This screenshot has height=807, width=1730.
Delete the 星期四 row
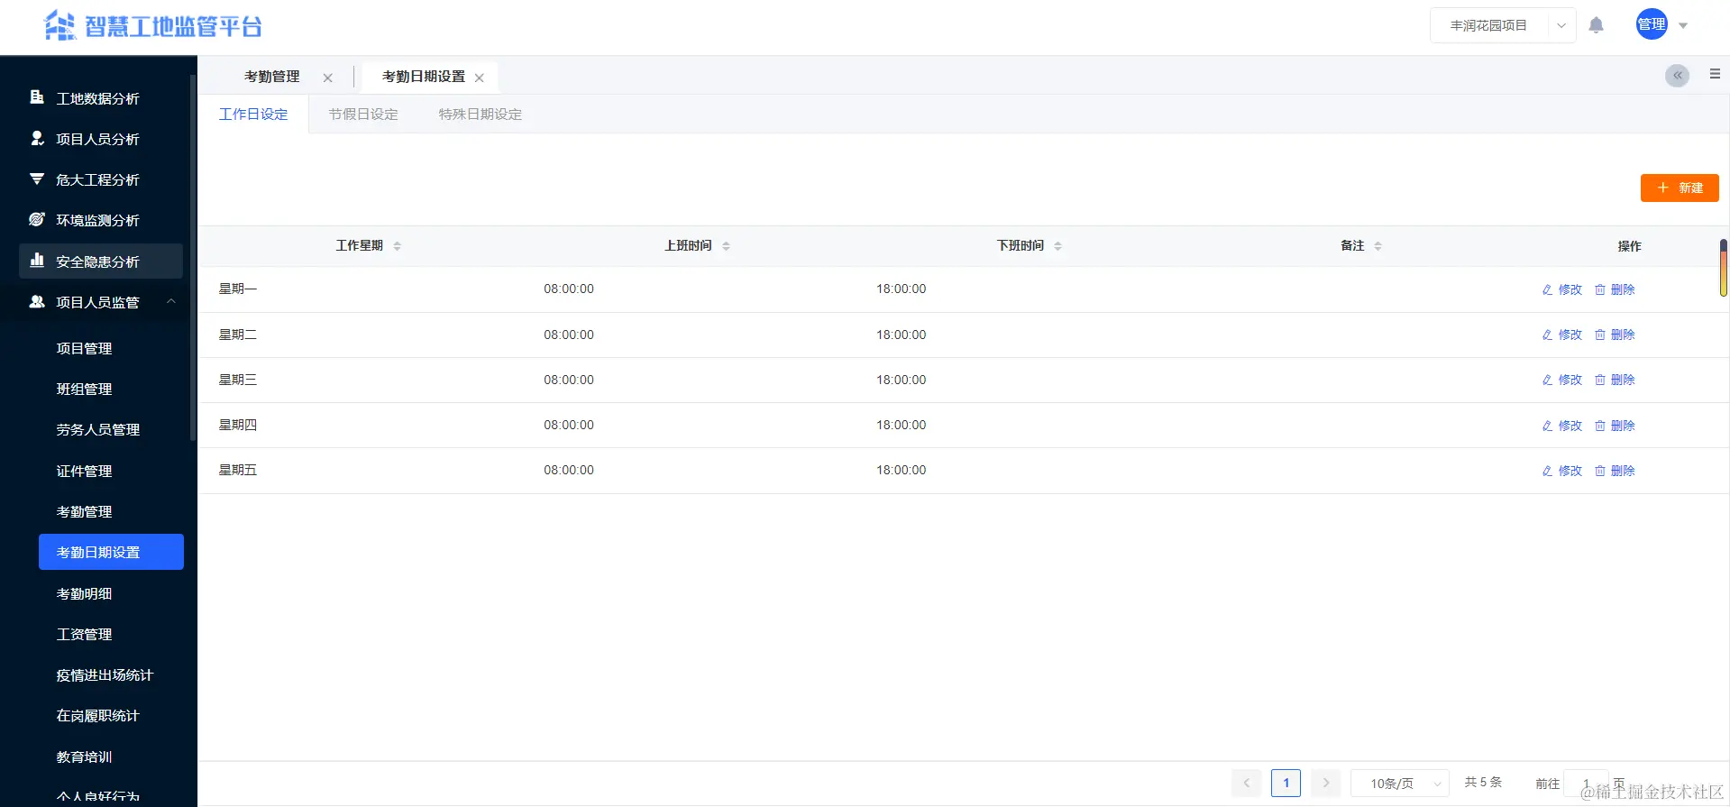1615,426
